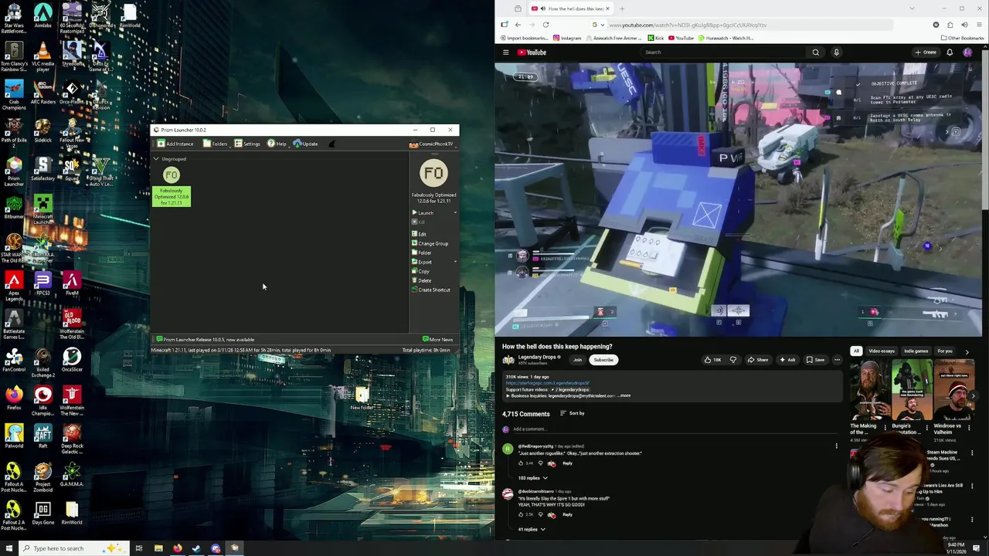989x556 pixels.
Task: Open the VLC media player desktop icon
Action: [x=42, y=57]
